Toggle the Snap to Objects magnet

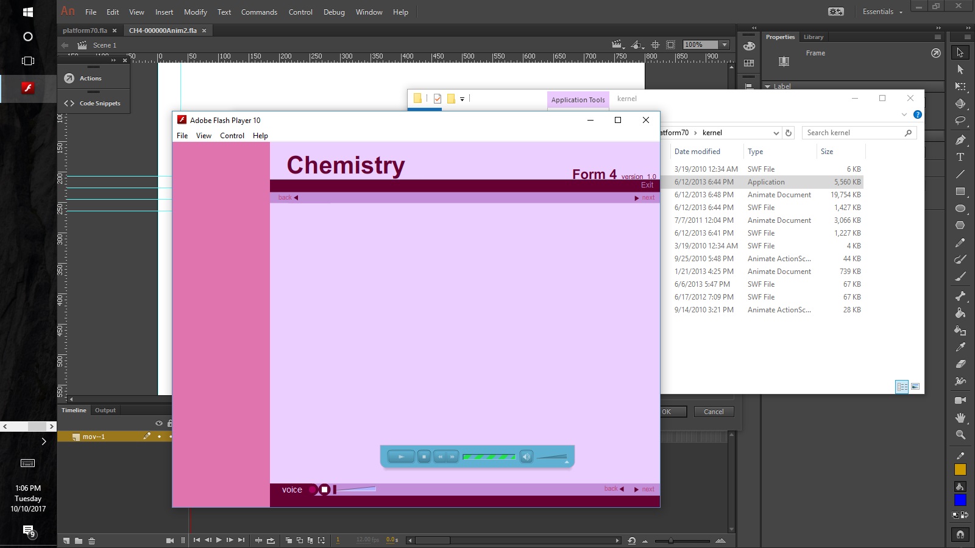(960, 534)
